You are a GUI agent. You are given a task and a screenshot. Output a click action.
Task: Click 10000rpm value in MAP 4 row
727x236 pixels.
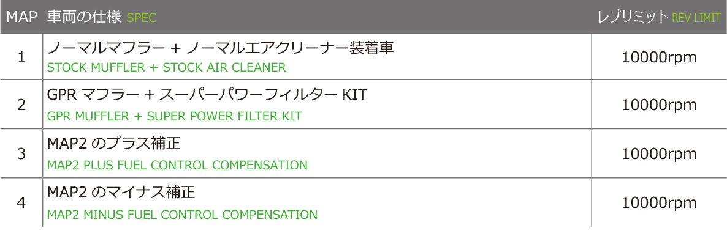pos(659,203)
